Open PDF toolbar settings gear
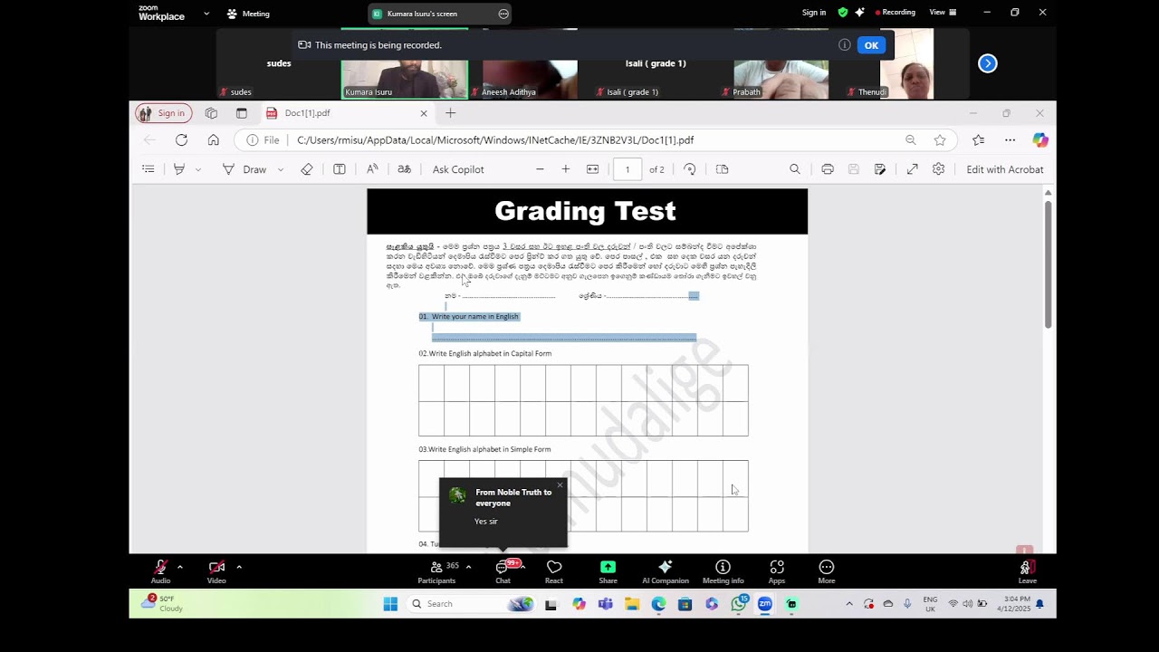This screenshot has width=1159, height=652. coord(939,169)
